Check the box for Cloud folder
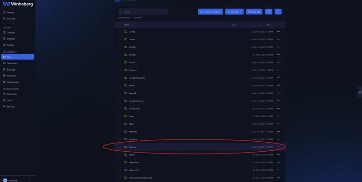362x182 pixels. click(x=119, y=62)
